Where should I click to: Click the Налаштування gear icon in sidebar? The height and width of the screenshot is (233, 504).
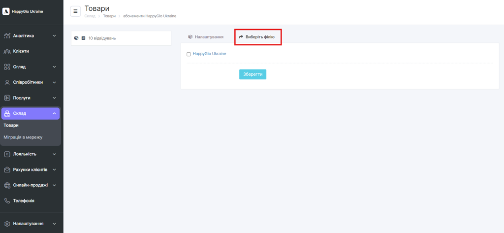7,224
